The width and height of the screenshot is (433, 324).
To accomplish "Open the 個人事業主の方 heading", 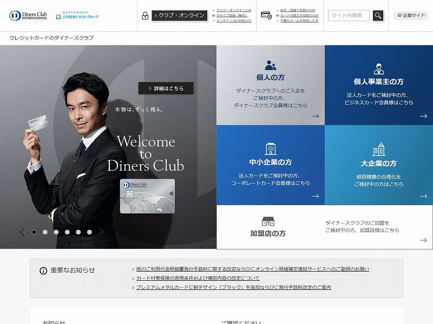I will (378, 82).
